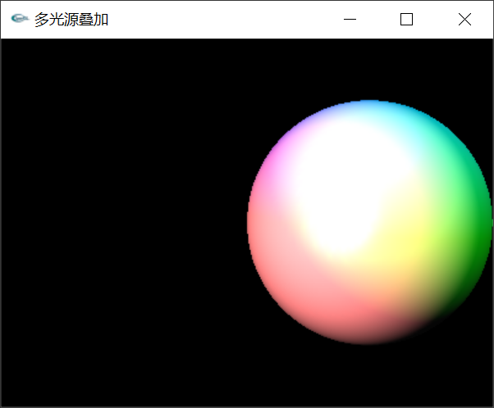The height and width of the screenshot is (408, 494).
Task: Click the 多光源叠加 title text
Action: pyautogui.click(x=71, y=20)
